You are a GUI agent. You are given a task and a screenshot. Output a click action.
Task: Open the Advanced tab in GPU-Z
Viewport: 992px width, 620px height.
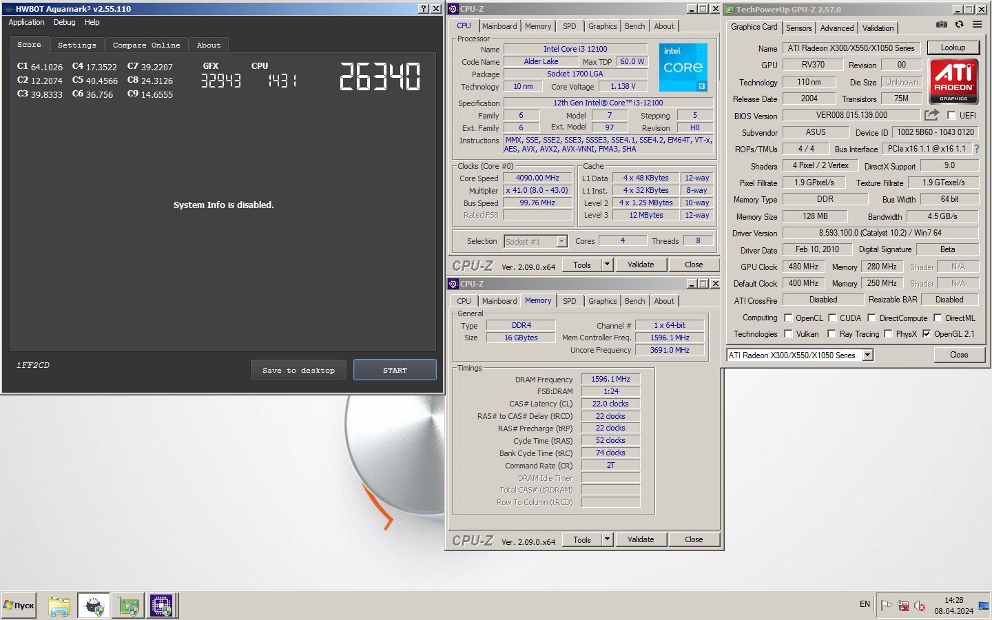(x=837, y=28)
